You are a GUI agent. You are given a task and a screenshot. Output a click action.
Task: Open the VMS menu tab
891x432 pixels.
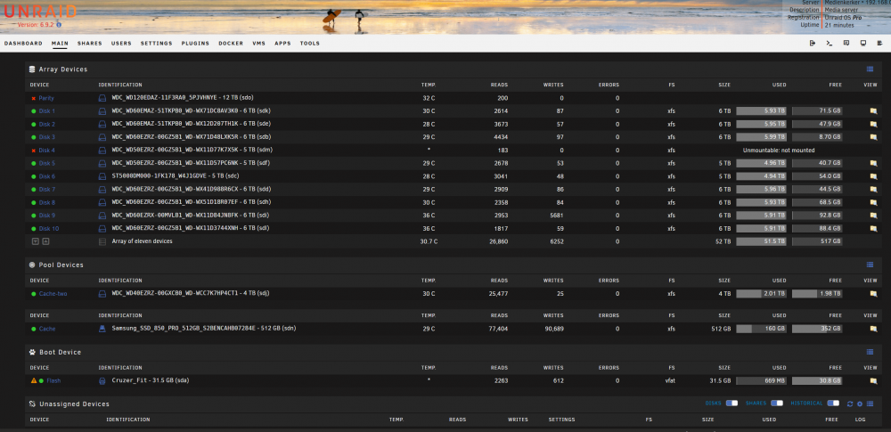[x=258, y=43]
